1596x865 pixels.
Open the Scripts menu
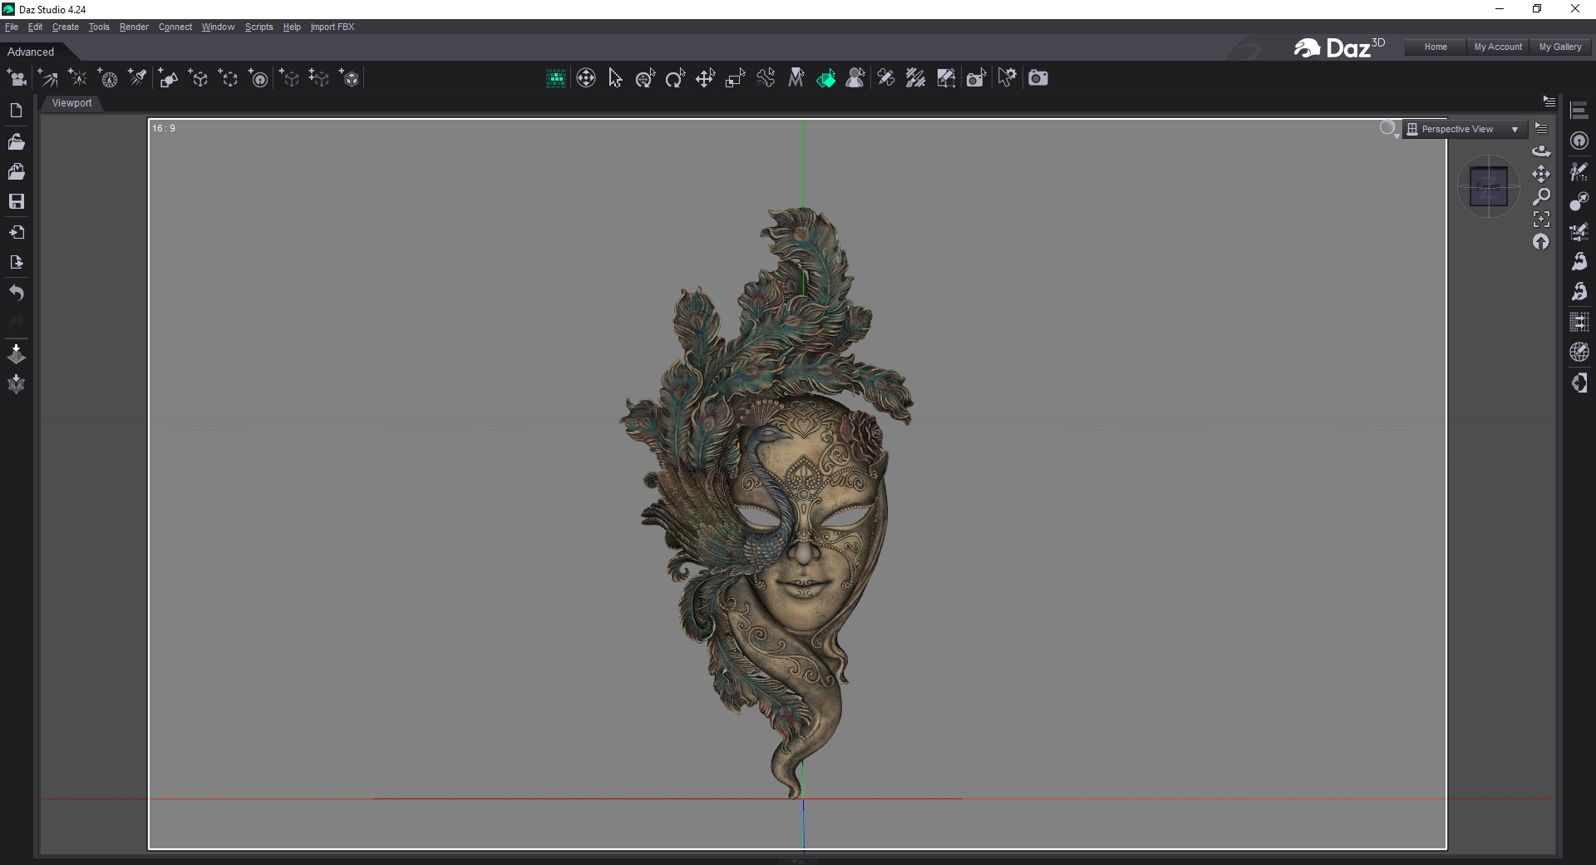click(259, 27)
